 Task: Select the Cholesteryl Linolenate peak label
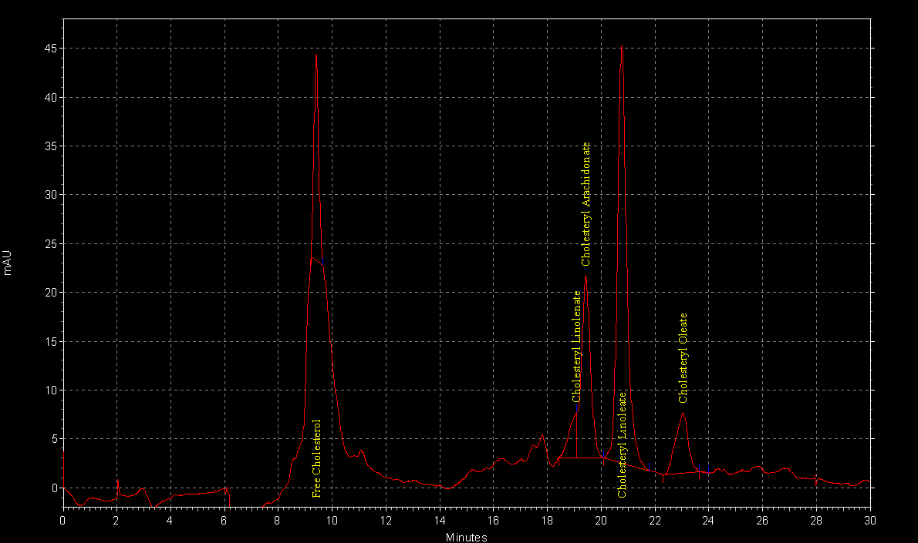click(x=577, y=347)
